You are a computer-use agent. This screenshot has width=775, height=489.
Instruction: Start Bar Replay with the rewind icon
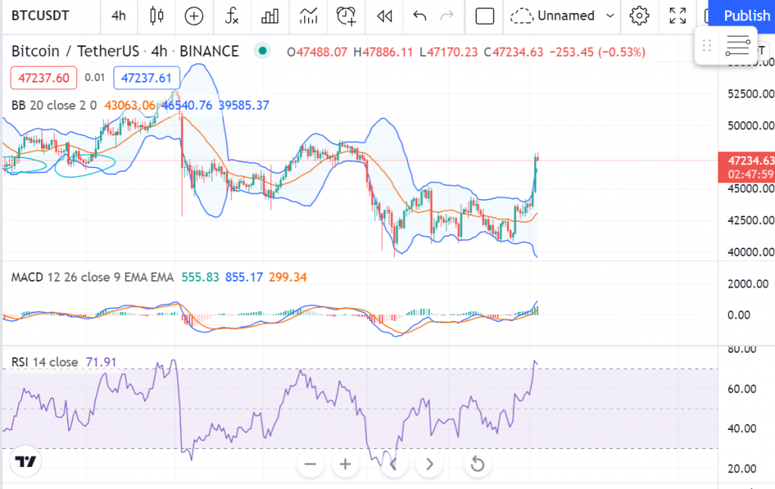coord(384,15)
